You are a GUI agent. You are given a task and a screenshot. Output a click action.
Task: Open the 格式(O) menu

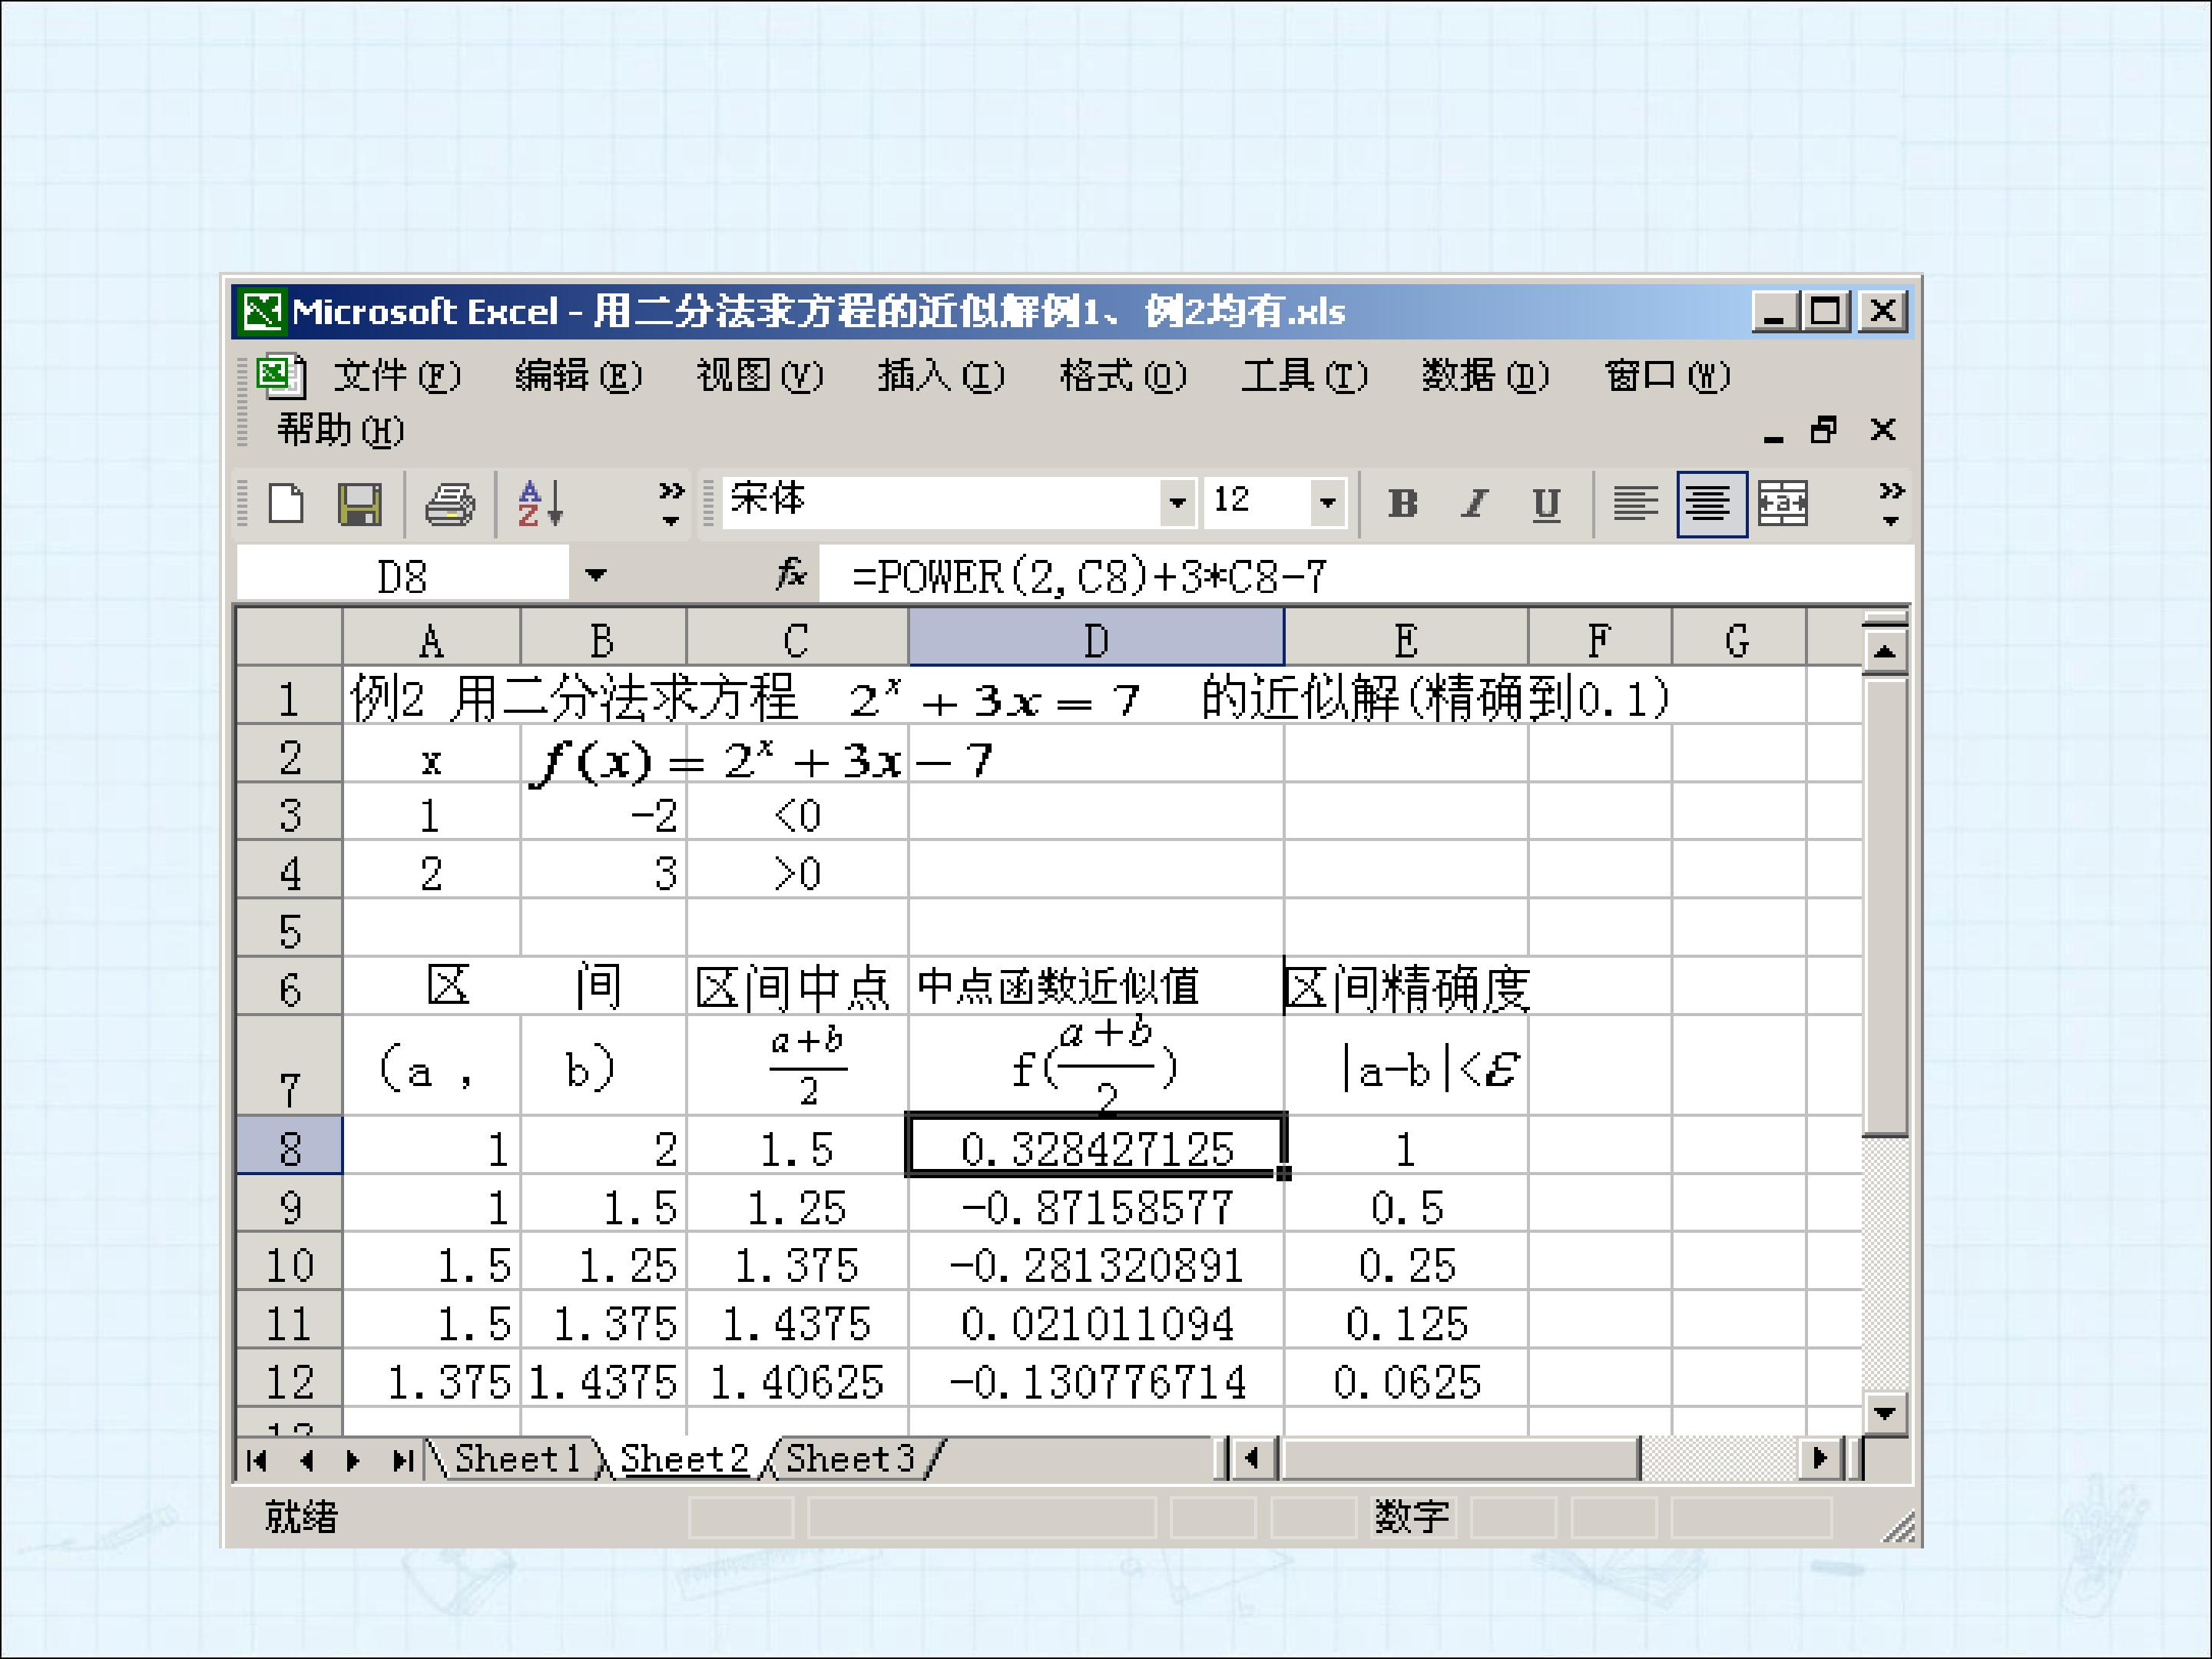[1122, 376]
